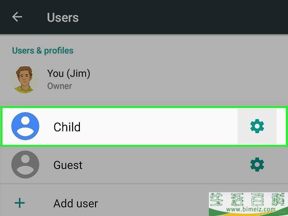Select the Child user name
Viewport: 288px width, 216px height.
click(x=67, y=127)
